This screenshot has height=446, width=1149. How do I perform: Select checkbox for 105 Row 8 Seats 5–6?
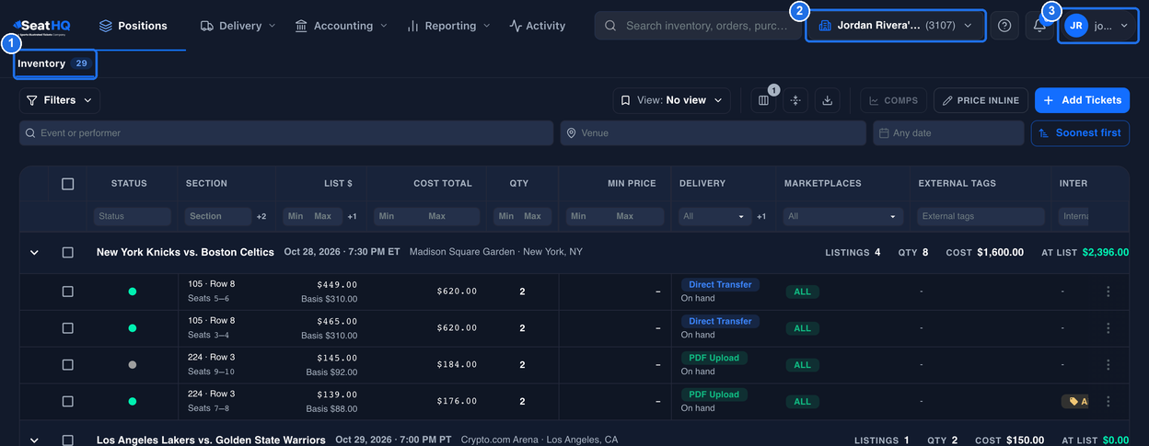click(67, 292)
